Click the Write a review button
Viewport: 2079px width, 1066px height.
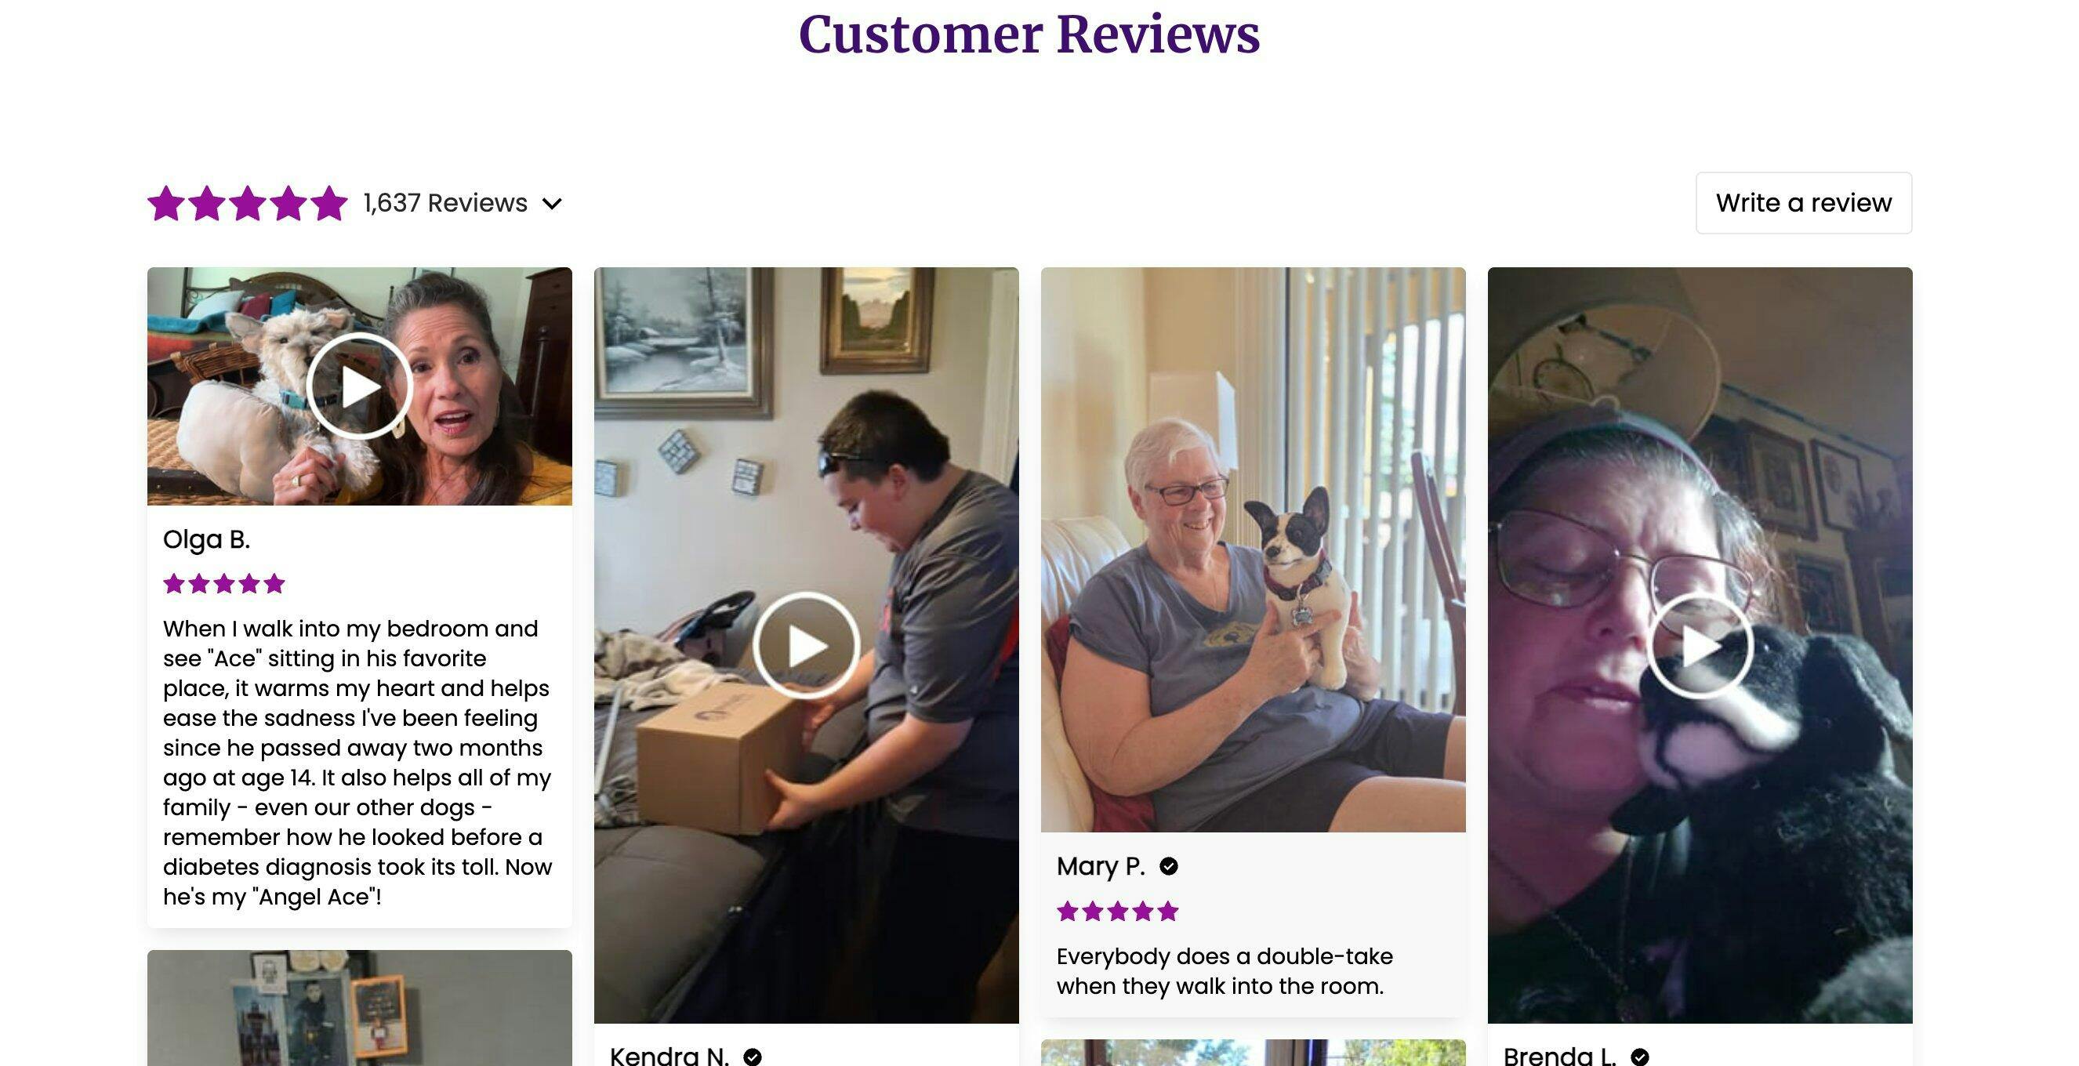1804,202
